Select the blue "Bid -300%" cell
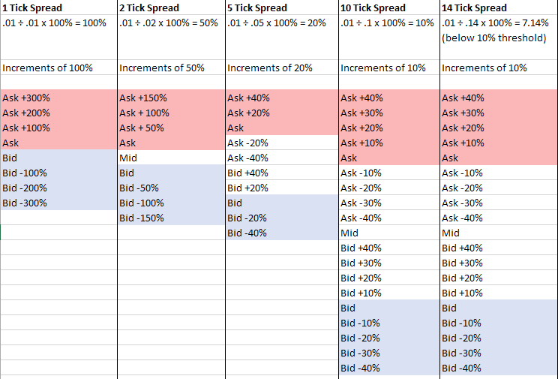The width and height of the screenshot is (558, 379). [x=25, y=203]
